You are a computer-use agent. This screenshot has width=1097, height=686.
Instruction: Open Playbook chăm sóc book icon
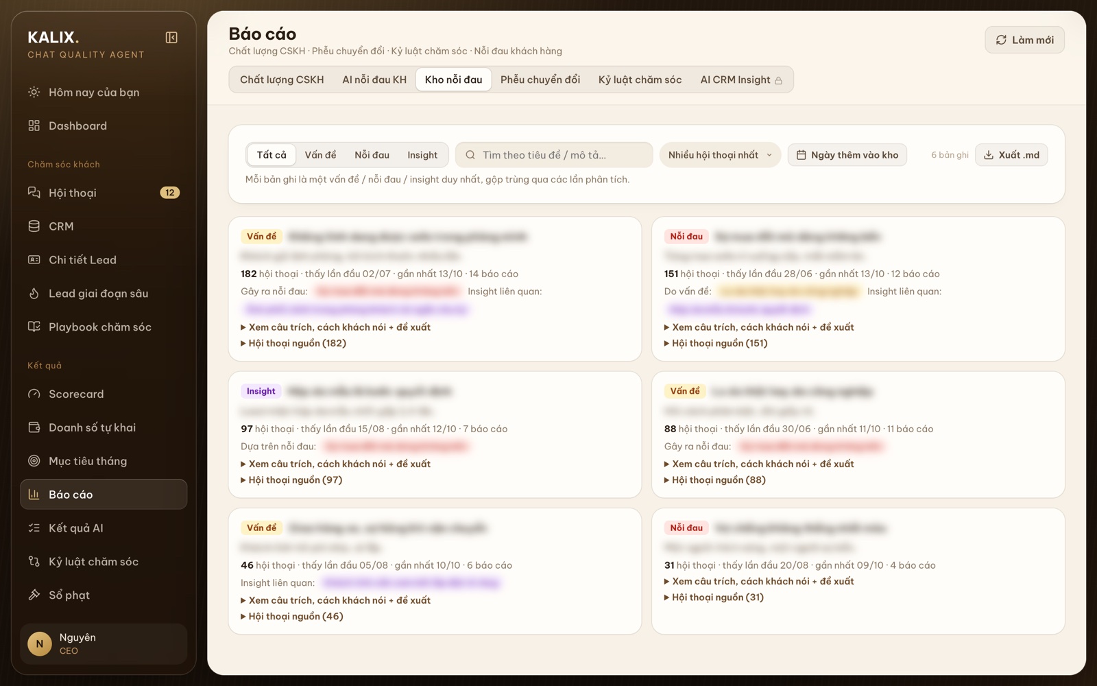pyautogui.click(x=34, y=327)
